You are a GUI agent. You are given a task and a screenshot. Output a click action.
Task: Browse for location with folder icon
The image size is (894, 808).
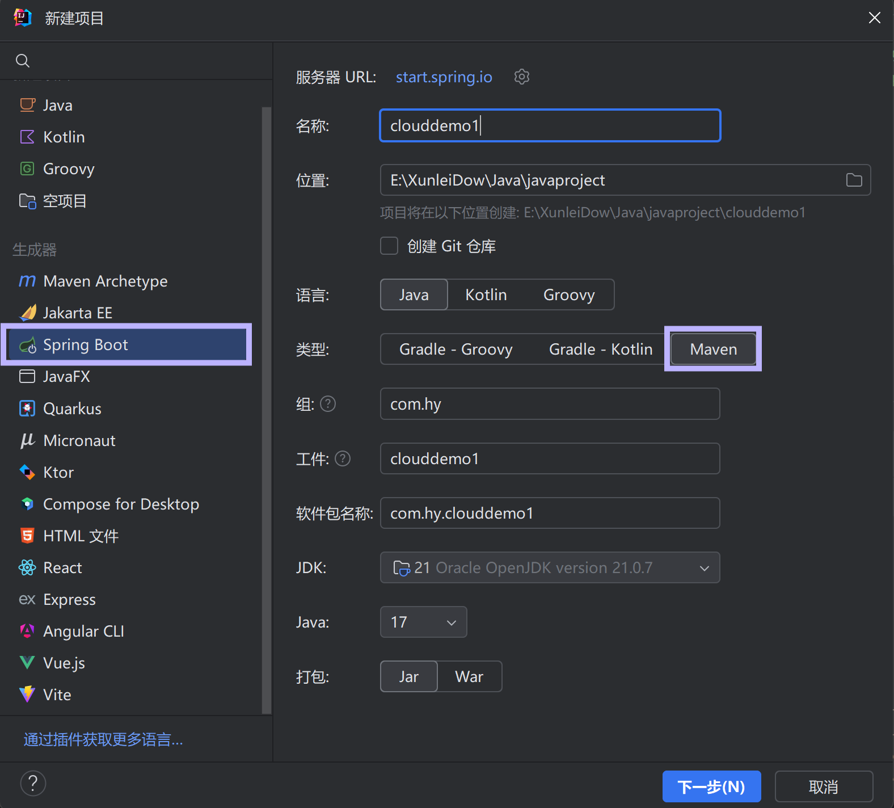coord(854,180)
